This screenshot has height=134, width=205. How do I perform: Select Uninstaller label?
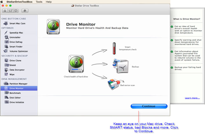[15, 37]
